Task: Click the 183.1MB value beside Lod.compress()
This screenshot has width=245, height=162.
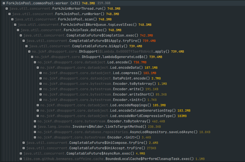Action: [x=150, y=73]
